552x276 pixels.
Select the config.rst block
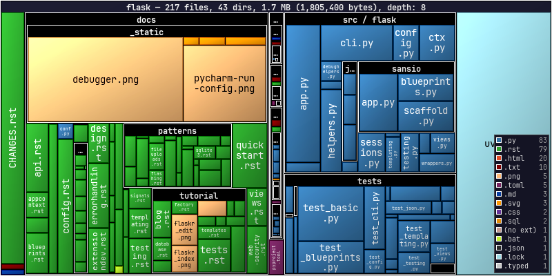66,206
